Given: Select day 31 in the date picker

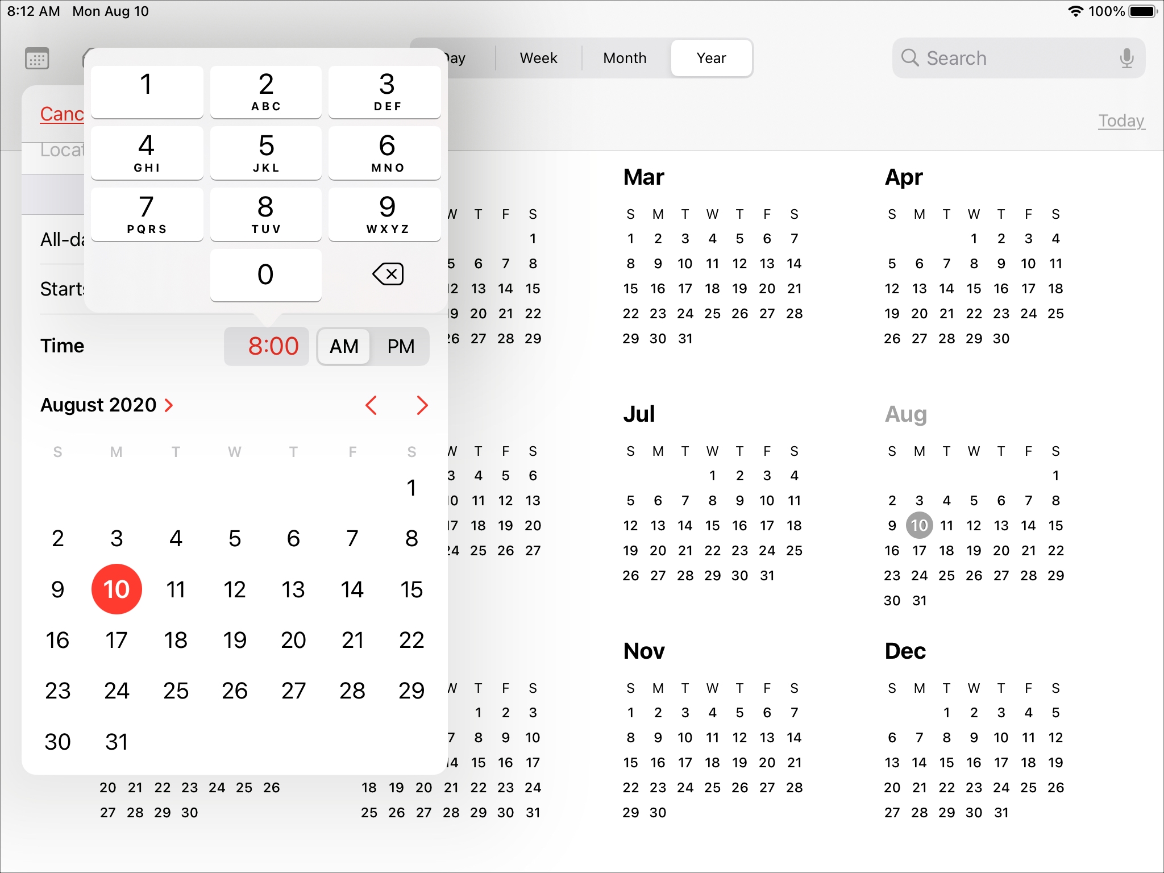Looking at the screenshot, I should (117, 742).
